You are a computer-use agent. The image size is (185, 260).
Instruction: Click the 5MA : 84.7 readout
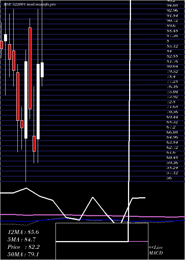[21, 240]
